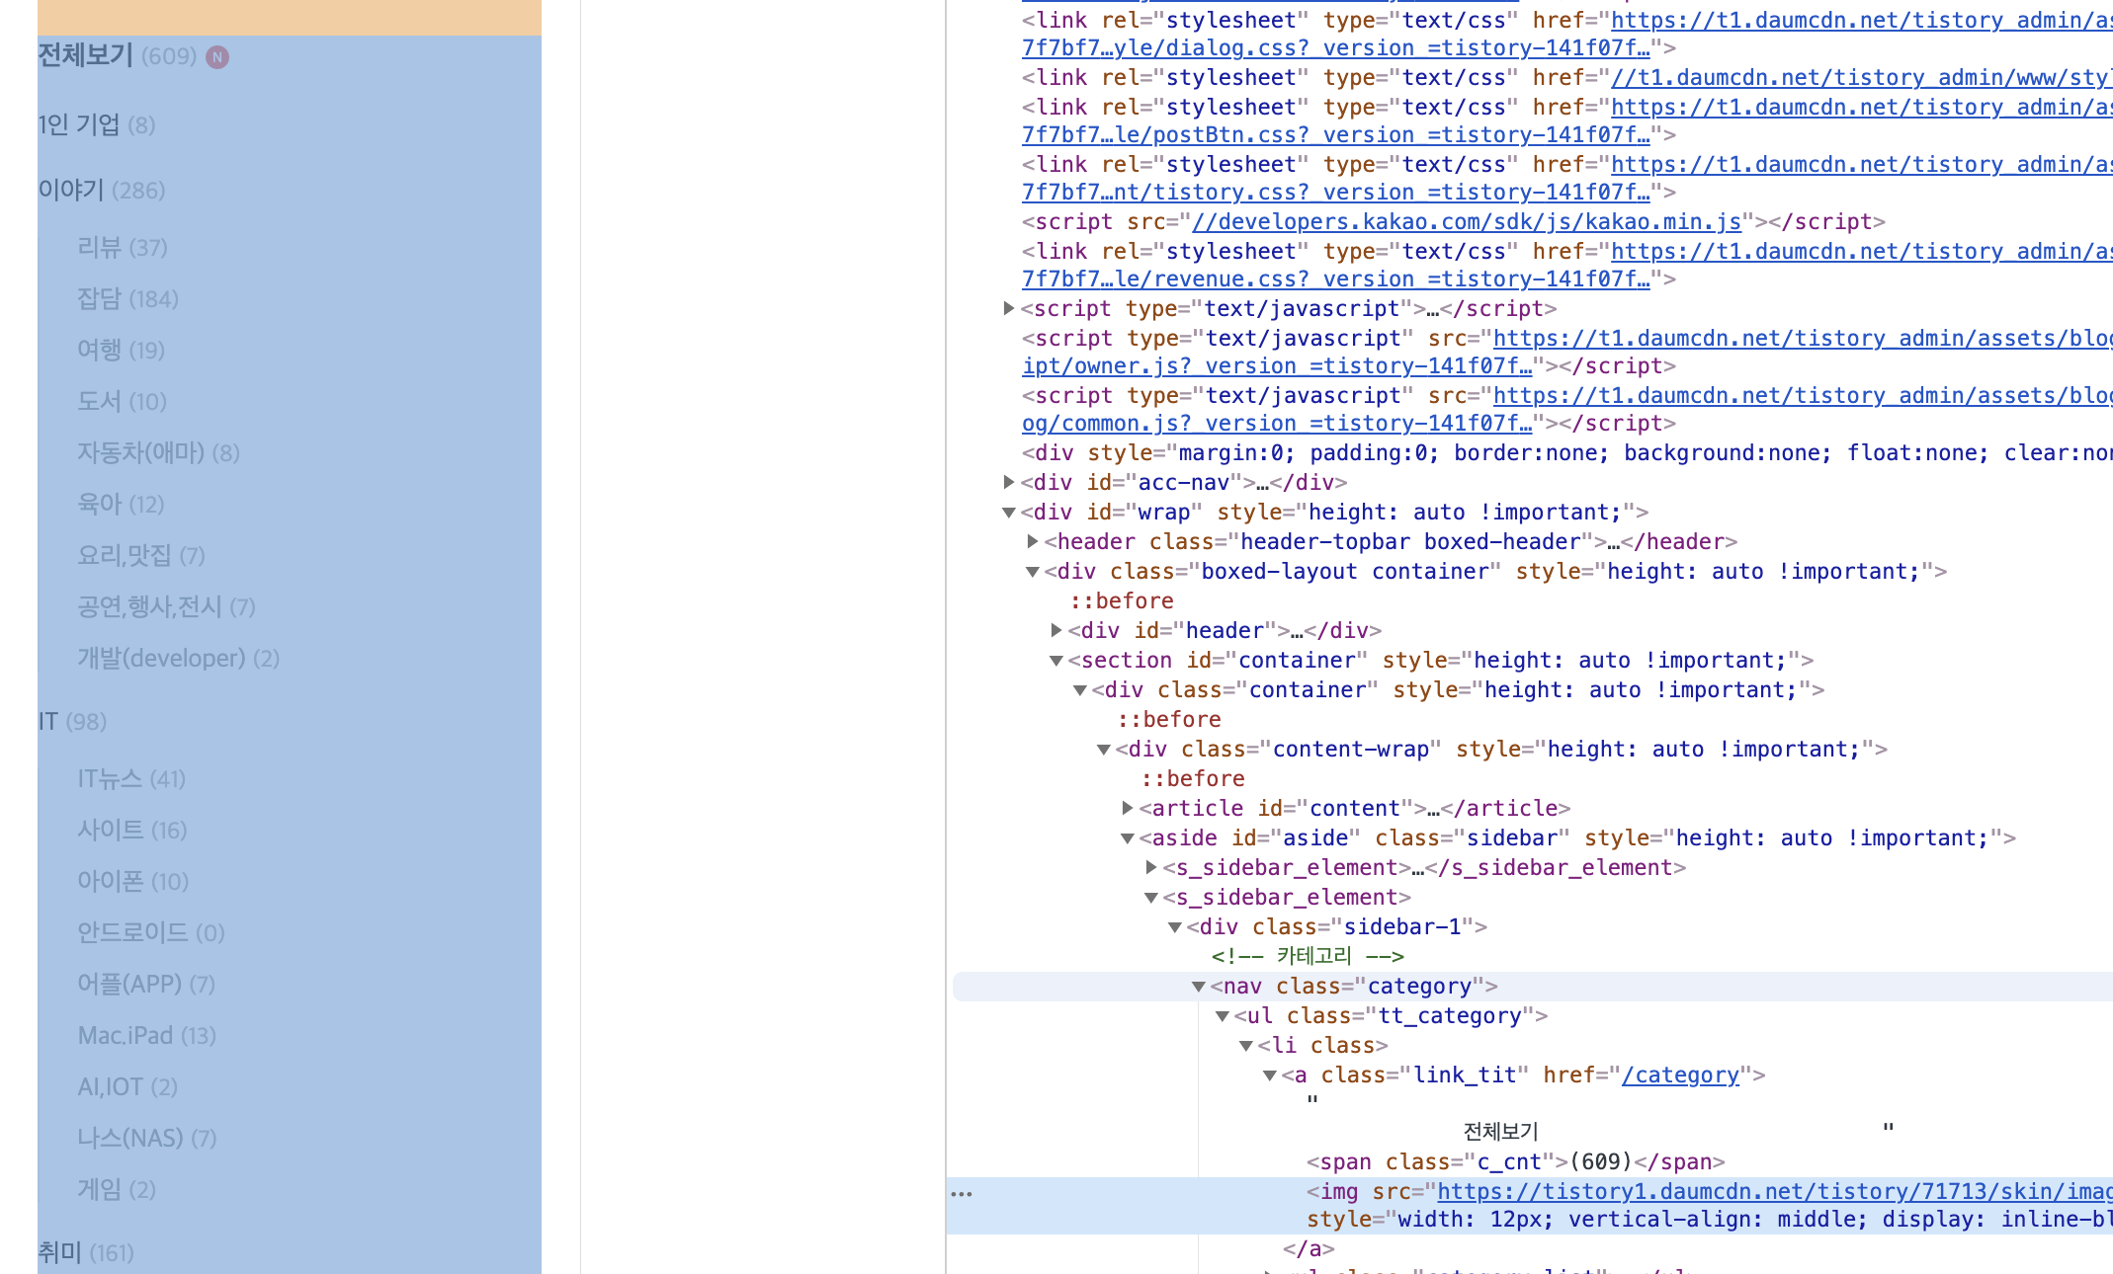Click the /category href link

pyautogui.click(x=1679, y=1075)
